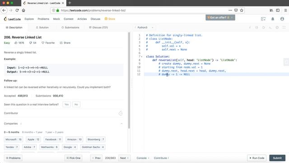Click the green padlock security icon

pos(58,10)
